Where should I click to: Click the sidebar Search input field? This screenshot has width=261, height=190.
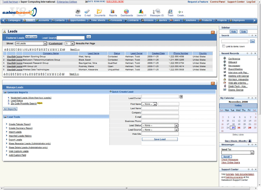(x=235, y=41)
